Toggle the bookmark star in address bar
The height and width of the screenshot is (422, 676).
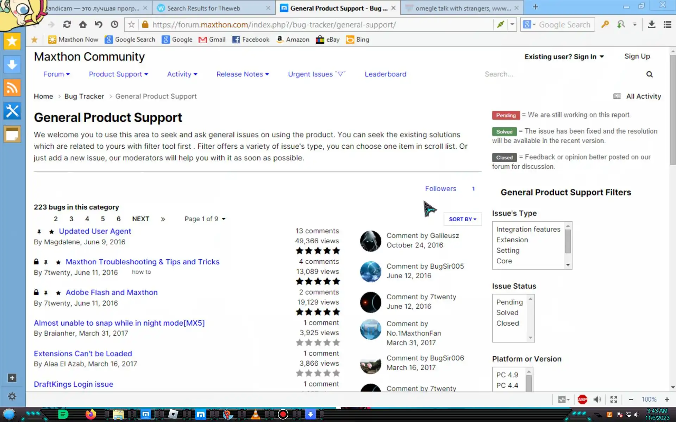click(x=132, y=25)
